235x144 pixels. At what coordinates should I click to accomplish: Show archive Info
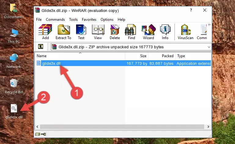(x=165, y=32)
